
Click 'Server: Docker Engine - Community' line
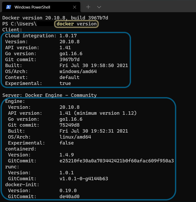(49, 95)
